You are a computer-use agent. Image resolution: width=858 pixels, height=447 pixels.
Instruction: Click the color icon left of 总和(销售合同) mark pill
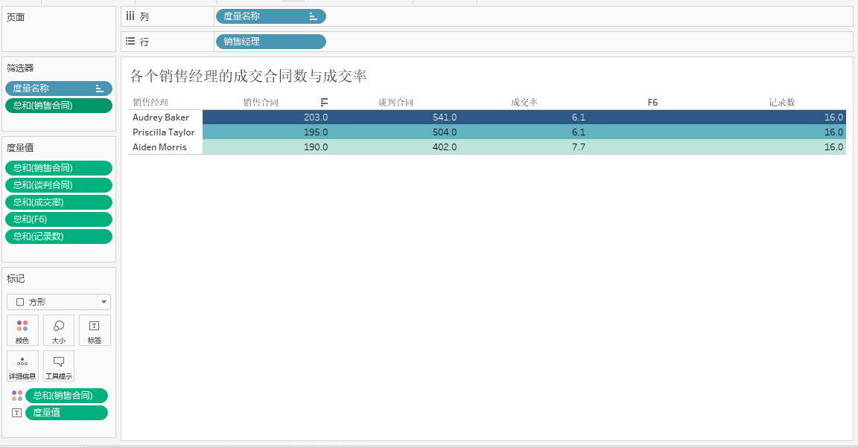pyautogui.click(x=16, y=396)
